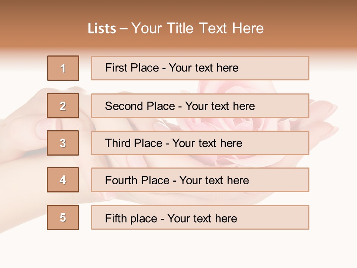
Task: Click the number 1 box
Action: tap(63, 68)
